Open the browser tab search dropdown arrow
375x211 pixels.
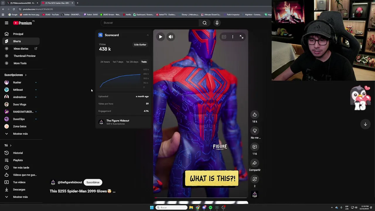click(3, 3)
